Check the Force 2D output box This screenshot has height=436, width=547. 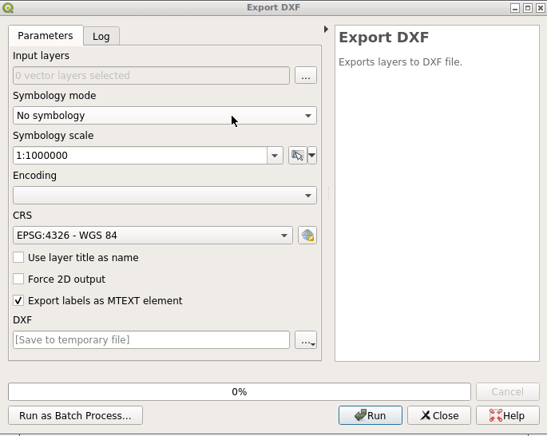tap(18, 279)
